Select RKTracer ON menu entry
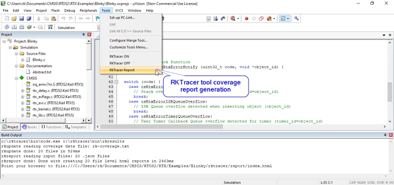Image resolution: width=394 pixels, height=185 pixels. point(131,56)
